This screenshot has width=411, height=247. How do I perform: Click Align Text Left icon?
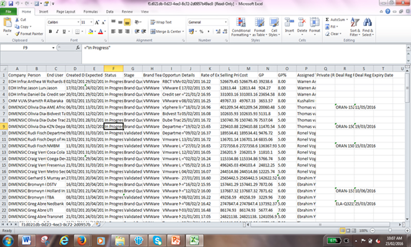click(113, 31)
